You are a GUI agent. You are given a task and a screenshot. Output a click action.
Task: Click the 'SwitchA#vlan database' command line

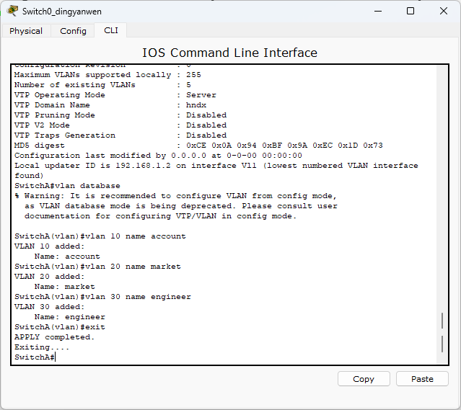point(67,186)
